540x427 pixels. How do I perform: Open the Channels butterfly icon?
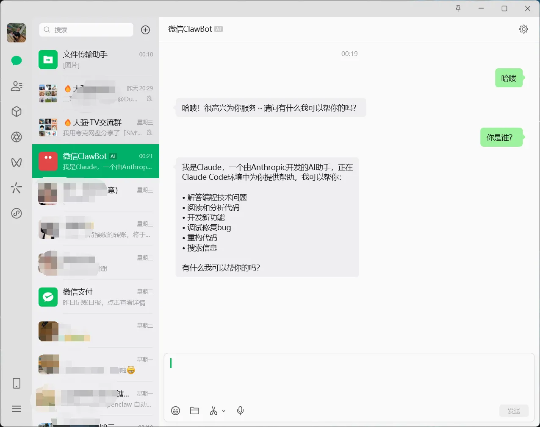(x=17, y=162)
